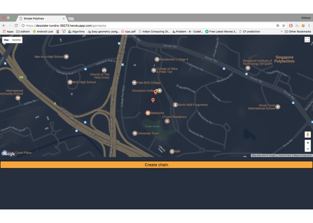Select the Starbucks cafe icon
Image resolution: width=313 pixels, height=223 pixels.
(148, 113)
